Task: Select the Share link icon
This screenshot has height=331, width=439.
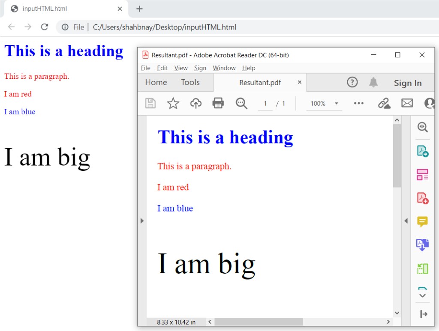Action: point(384,103)
